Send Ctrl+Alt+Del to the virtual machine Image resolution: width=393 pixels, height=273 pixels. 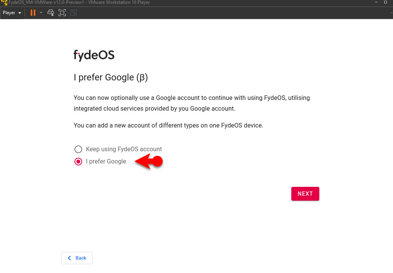pyautogui.click(x=51, y=13)
